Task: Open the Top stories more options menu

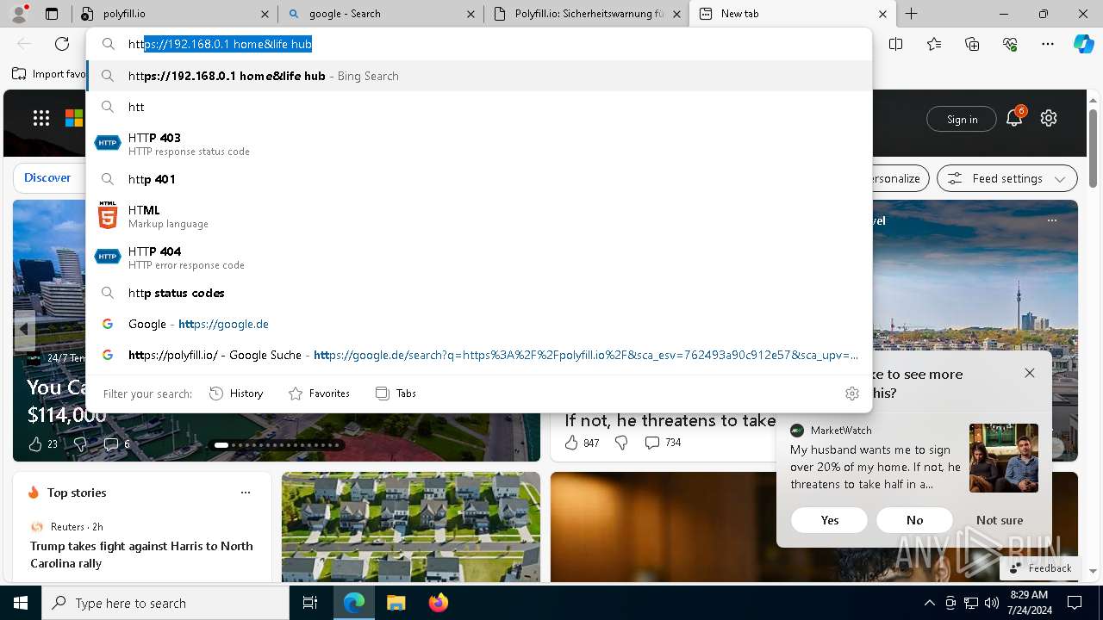Action: tap(246, 493)
